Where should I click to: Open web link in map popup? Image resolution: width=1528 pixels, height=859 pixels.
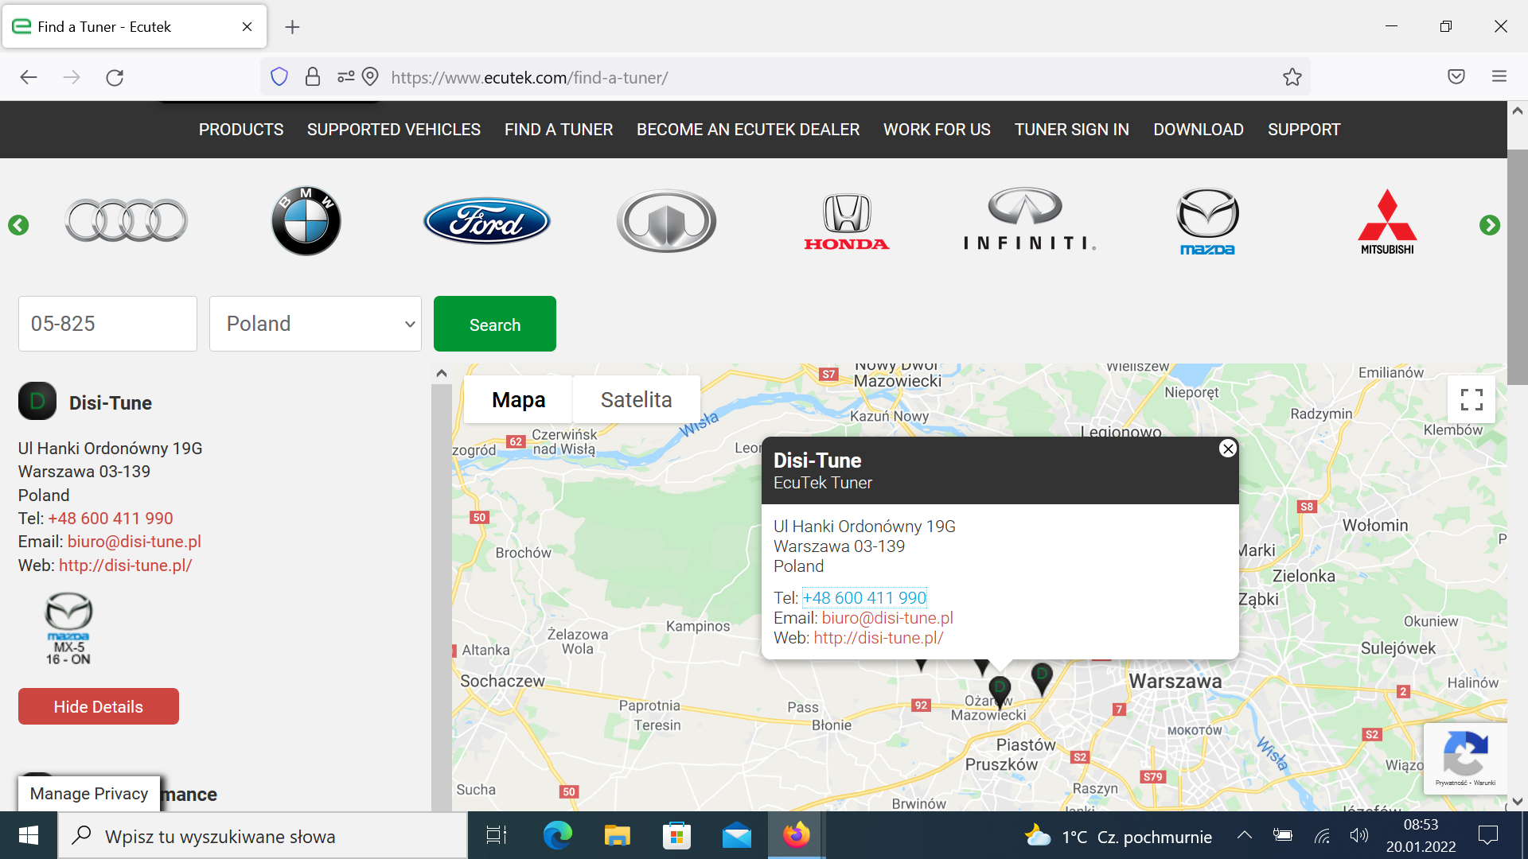(879, 638)
